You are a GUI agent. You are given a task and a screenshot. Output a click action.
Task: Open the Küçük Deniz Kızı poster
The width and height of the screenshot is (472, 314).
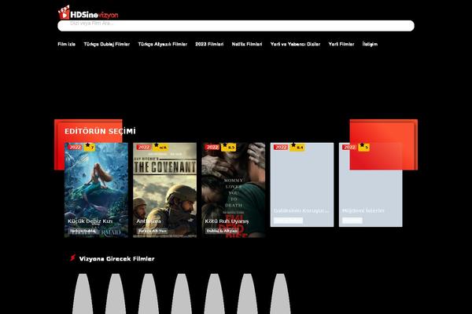point(96,190)
